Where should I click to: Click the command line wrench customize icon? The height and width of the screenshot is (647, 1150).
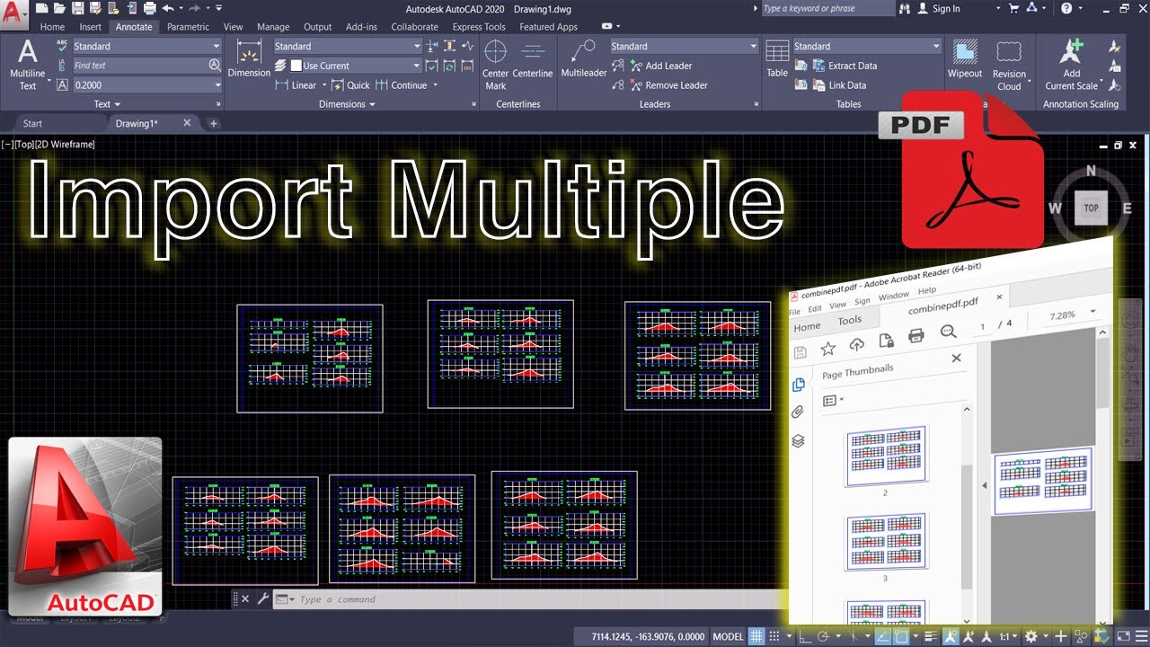click(263, 598)
